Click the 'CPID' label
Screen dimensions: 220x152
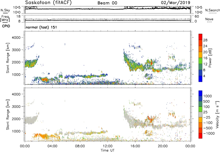6,26
